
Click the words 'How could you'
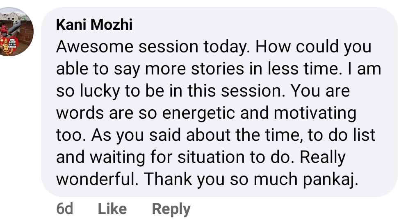(313, 47)
